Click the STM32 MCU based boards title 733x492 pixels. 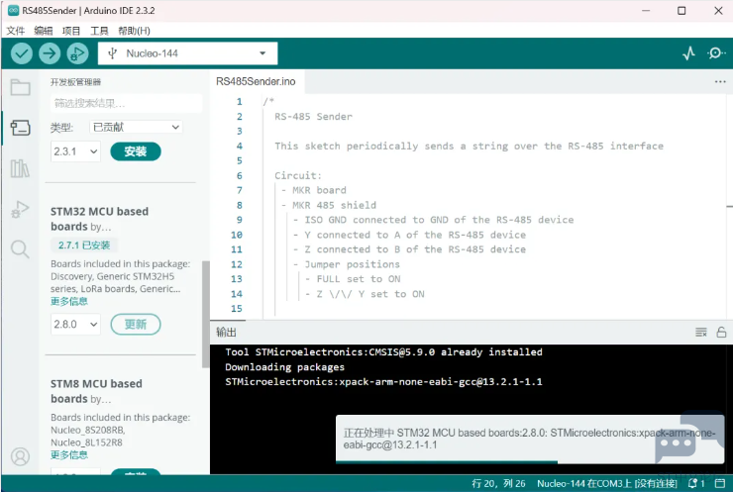(99, 219)
